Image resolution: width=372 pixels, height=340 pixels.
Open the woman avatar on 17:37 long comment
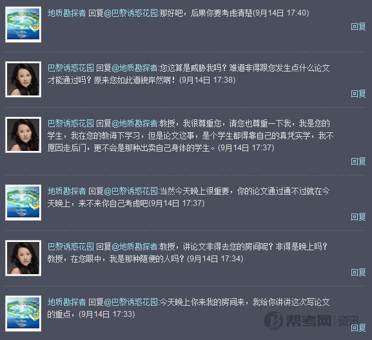(23, 135)
